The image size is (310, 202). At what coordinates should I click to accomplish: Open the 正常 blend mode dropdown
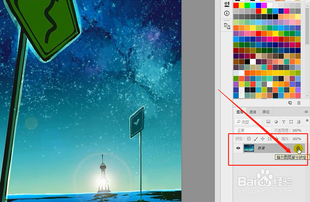coord(253,130)
